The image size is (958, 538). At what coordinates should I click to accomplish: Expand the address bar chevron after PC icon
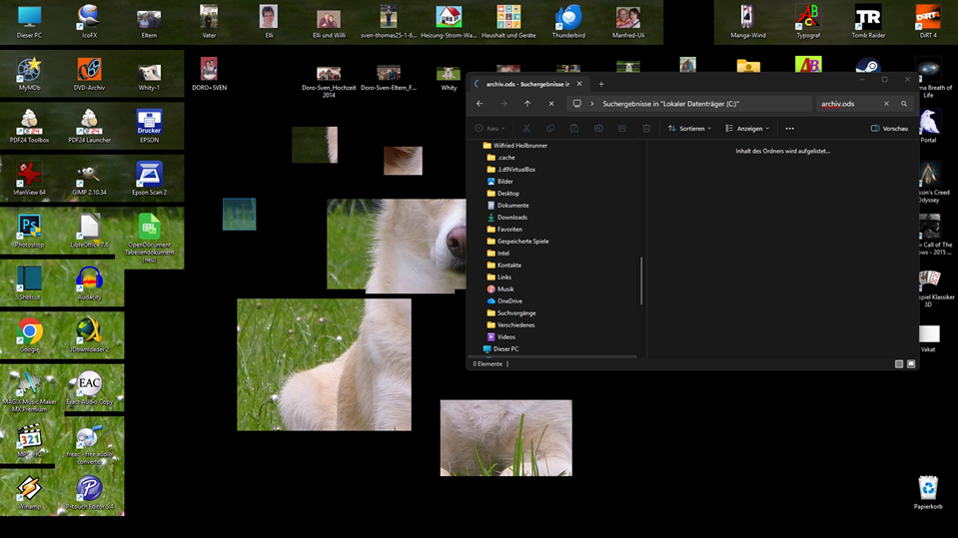coord(591,104)
